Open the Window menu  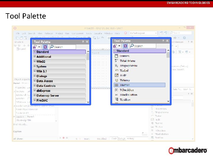pyautogui.click(x=108, y=33)
